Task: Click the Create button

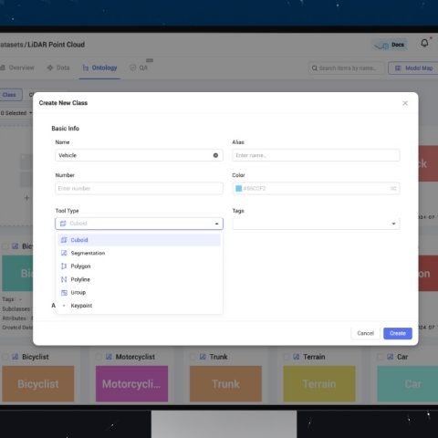Action: pyautogui.click(x=398, y=333)
